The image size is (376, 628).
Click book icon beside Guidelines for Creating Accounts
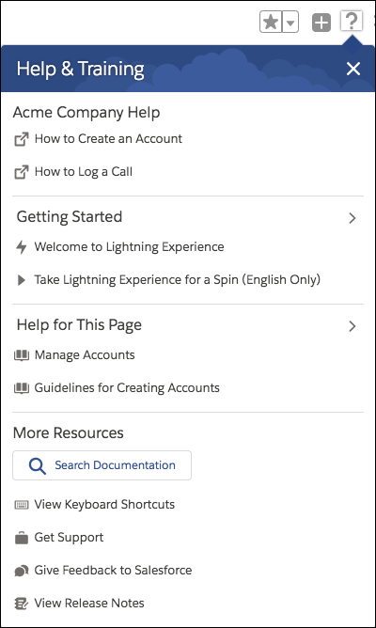[x=22, y=388]
